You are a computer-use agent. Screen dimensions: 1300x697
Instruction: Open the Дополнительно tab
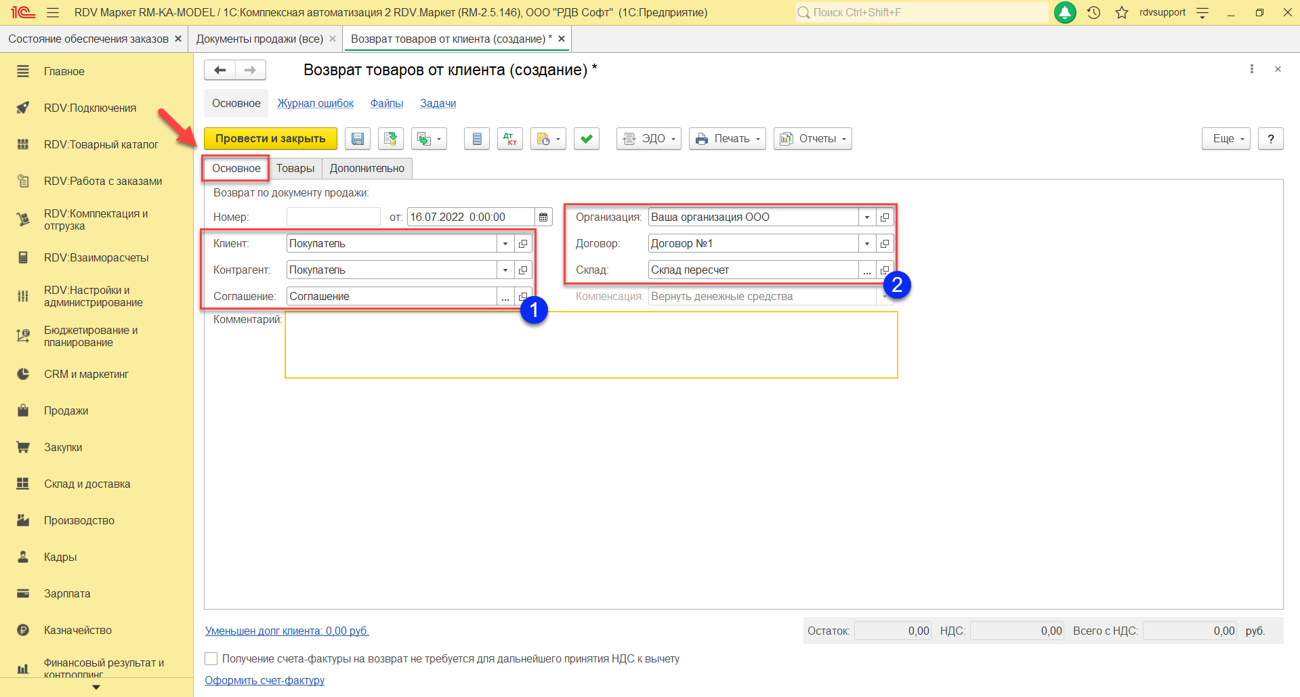click(x=366, y=169)
